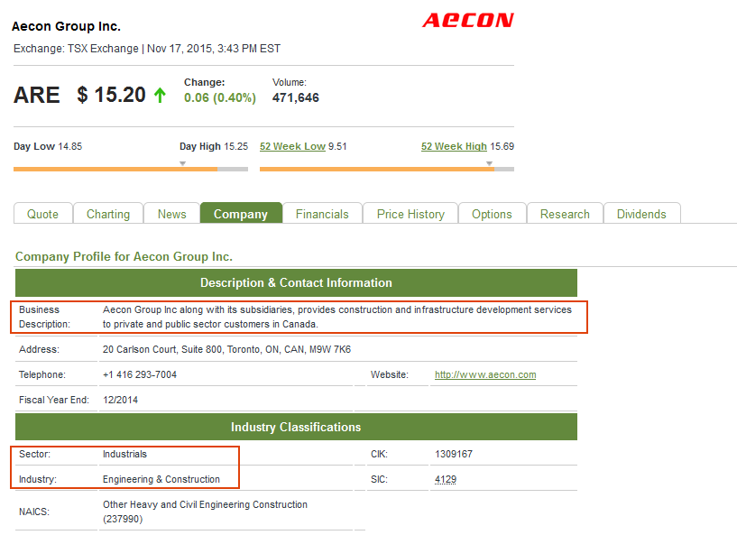Click the change value 0.06 (0.40%)
This screenshot has width=737, height=535.
pyautogui.click(x=220, y=97)
